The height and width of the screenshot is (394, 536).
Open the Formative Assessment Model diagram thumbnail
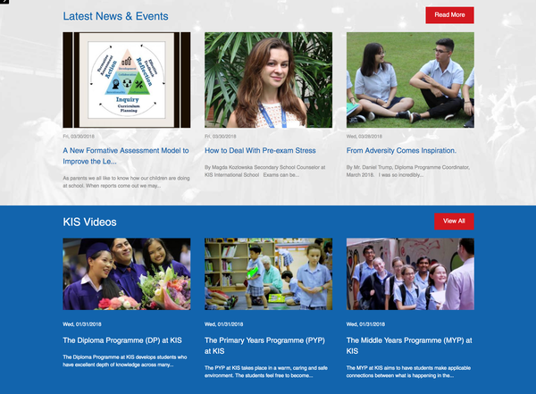click(127, 80)
